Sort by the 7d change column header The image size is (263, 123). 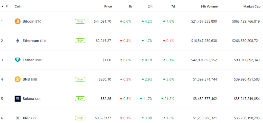click(x=173, y=6)
